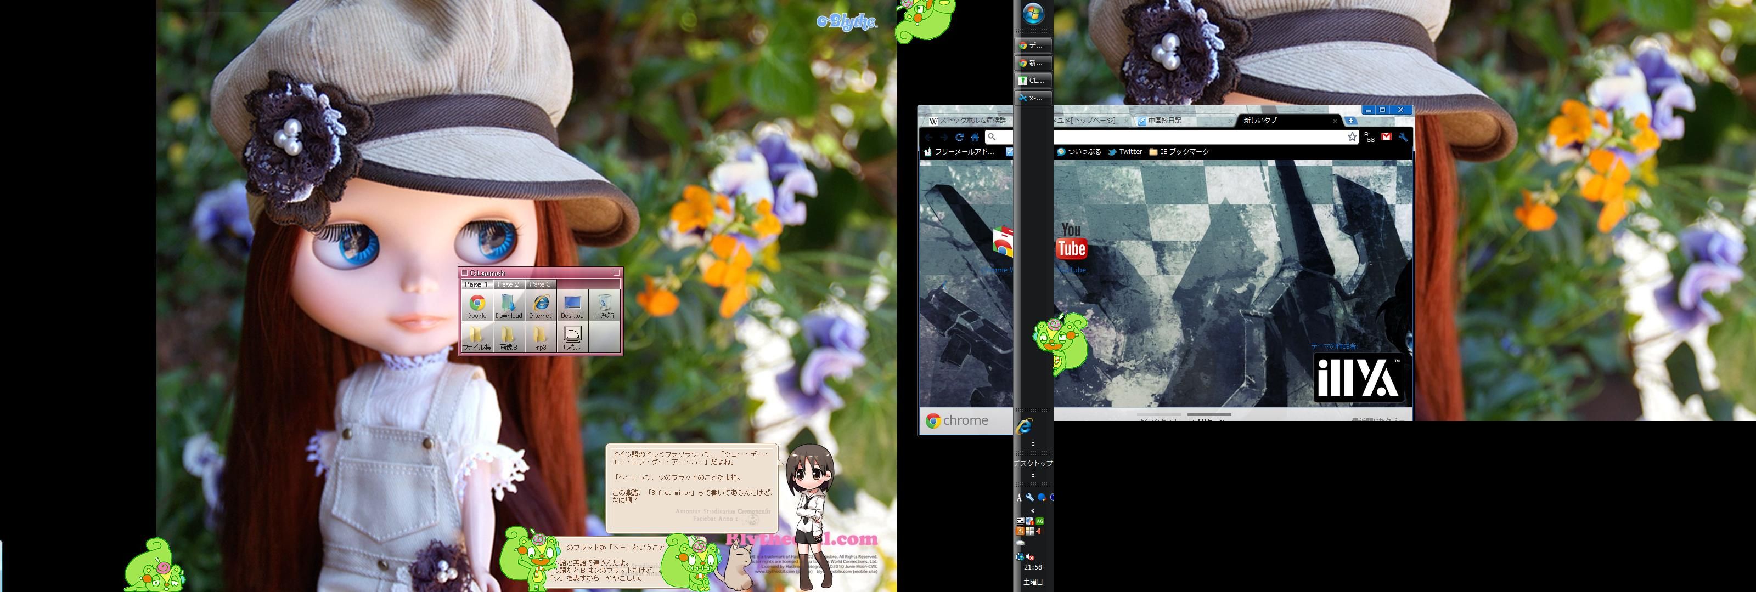This screenshot has height=592, width=1756.
Task: Bookmark page with the star icon
Action: tap(1352, 137)
